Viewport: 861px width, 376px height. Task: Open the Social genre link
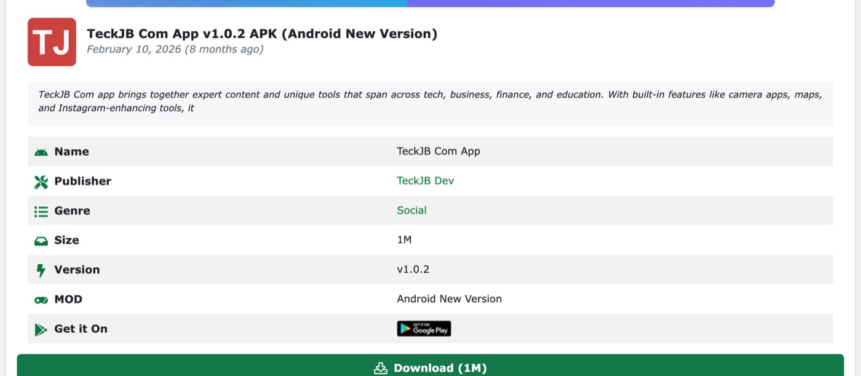411,210
